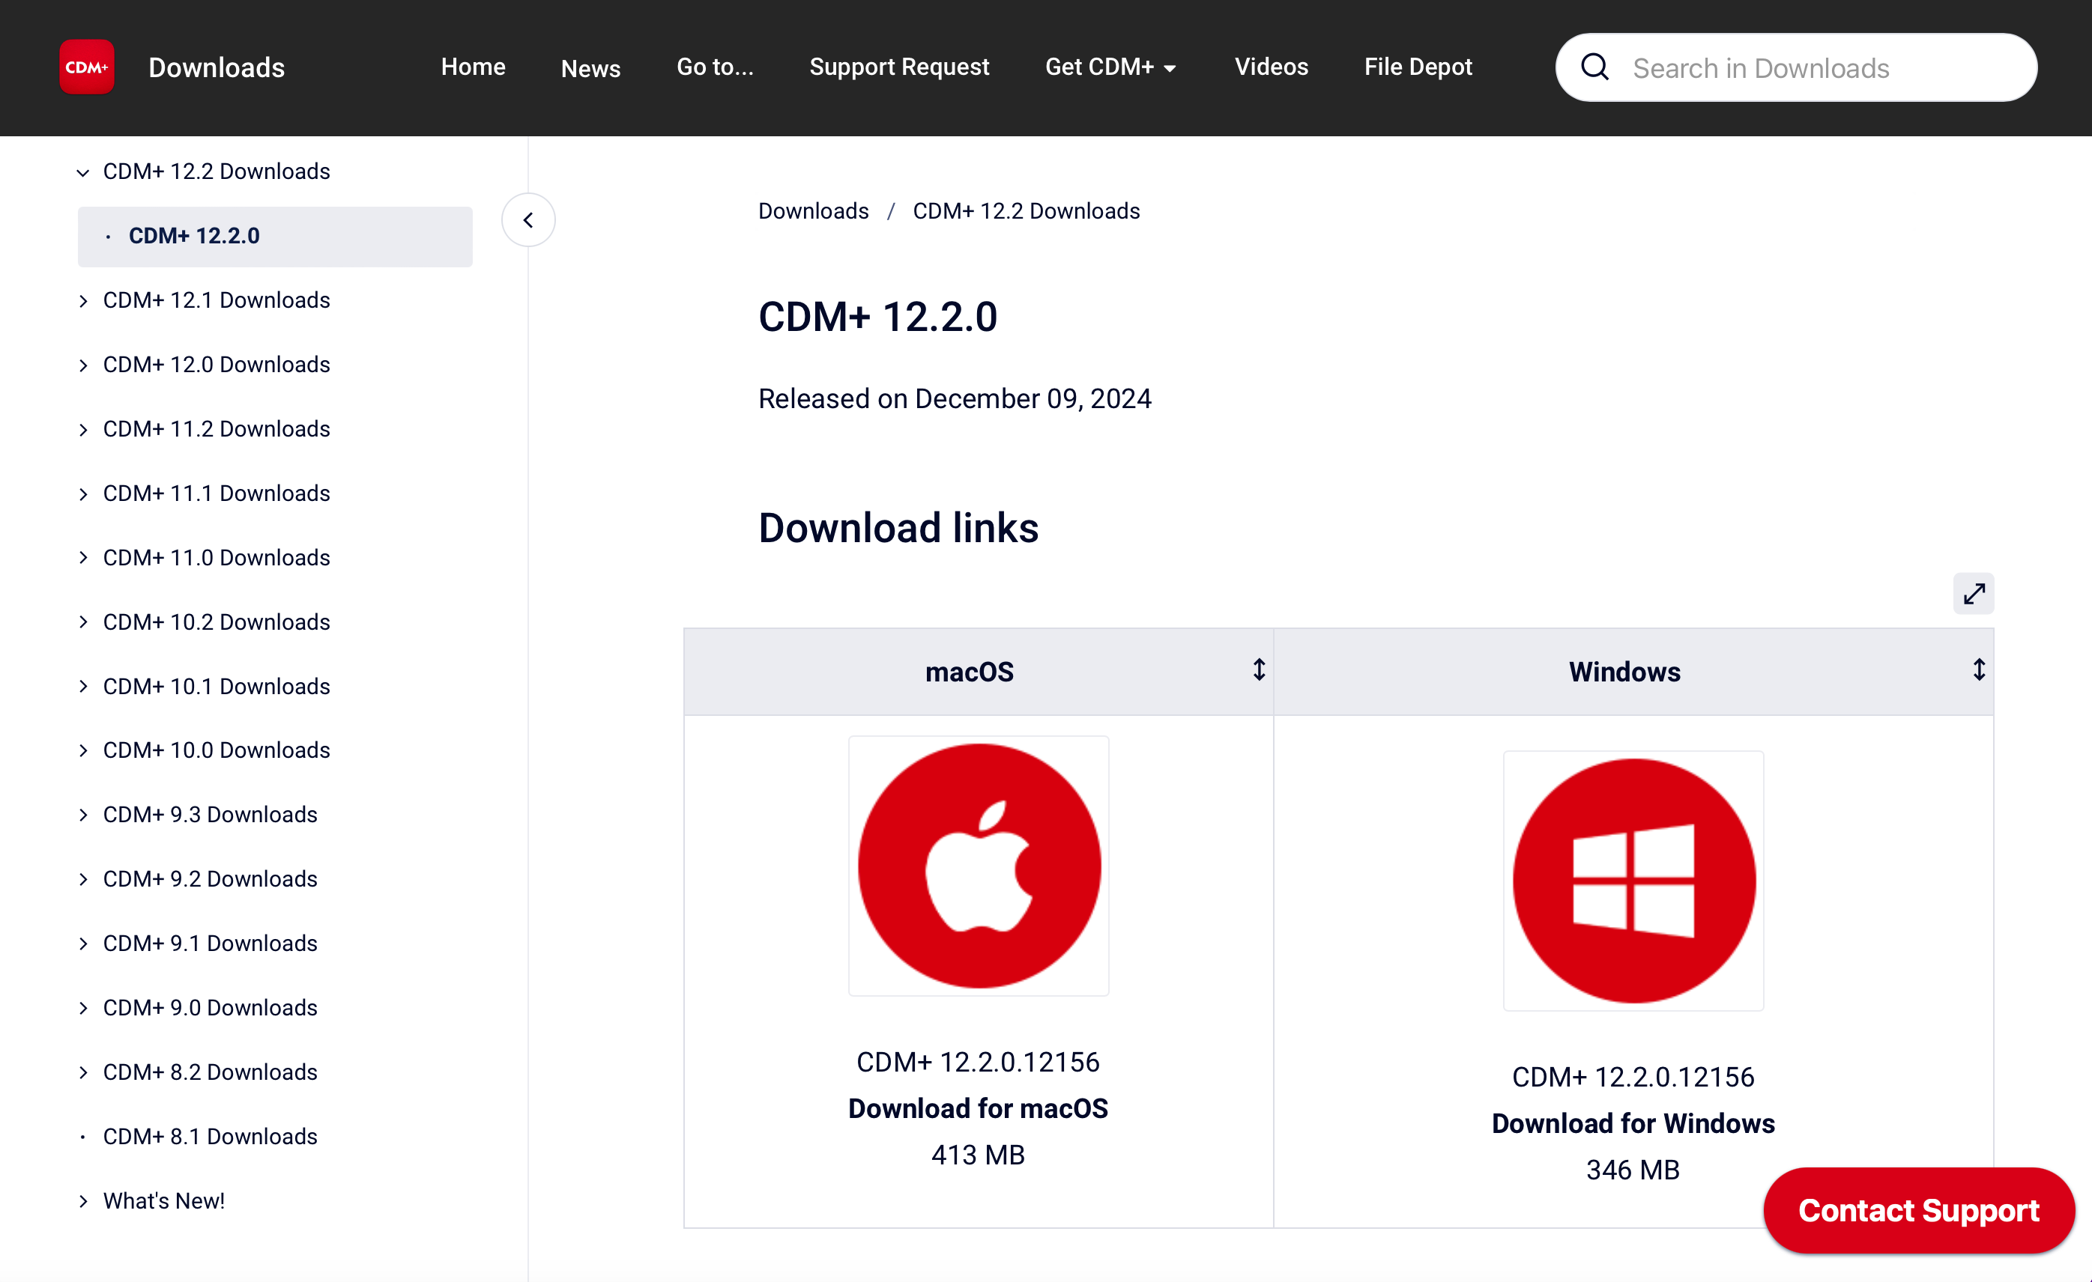Collapse the sidebar with arrow button
The height and width of the screenshot is (1282, 2092).
528,221
